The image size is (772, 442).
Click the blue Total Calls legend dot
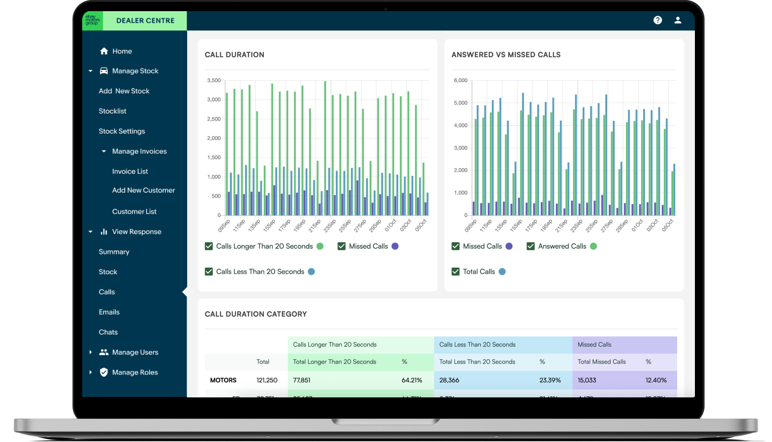502,272
